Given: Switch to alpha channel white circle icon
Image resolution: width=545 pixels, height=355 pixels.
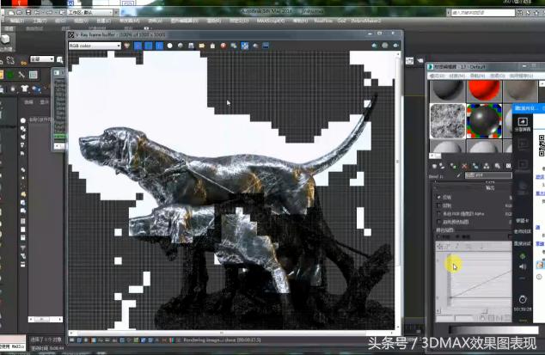Looking at the screenshot, I should (169, 46).
